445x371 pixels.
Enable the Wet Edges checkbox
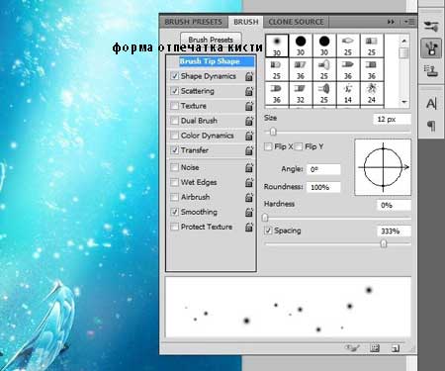click(x=175, y=182)
